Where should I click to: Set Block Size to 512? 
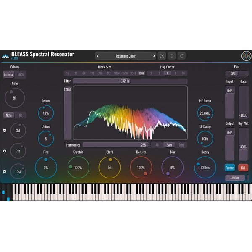pos(109,73)
